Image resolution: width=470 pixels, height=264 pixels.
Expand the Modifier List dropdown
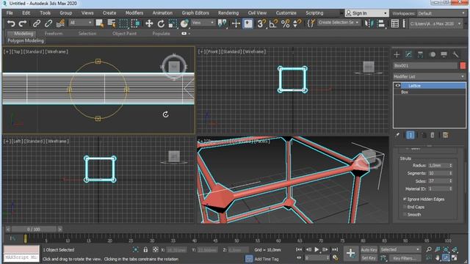click(429, 76)
